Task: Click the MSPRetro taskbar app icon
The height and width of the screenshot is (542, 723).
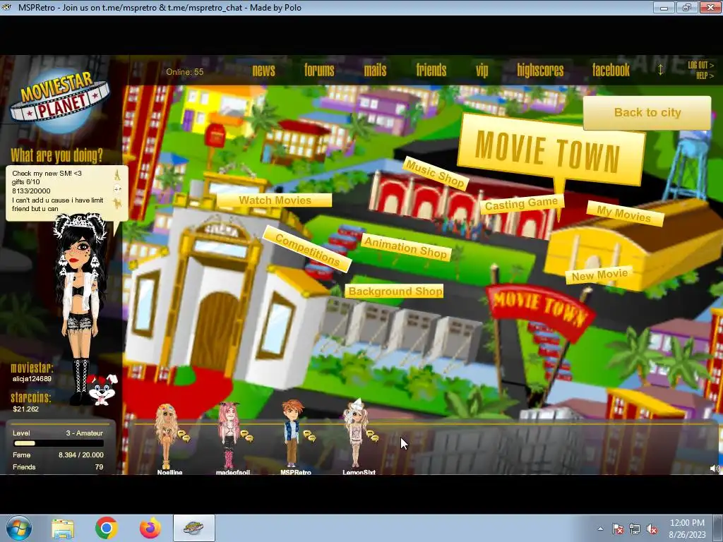Action: pyautogui.click(x=194, y=528)
